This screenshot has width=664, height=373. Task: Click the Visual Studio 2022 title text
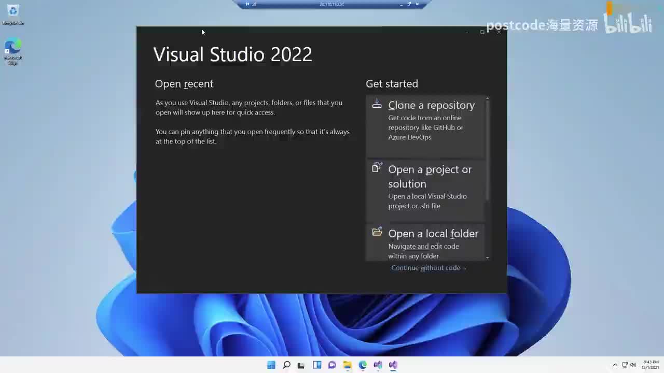pyautogui.click(x=233, y=54)
